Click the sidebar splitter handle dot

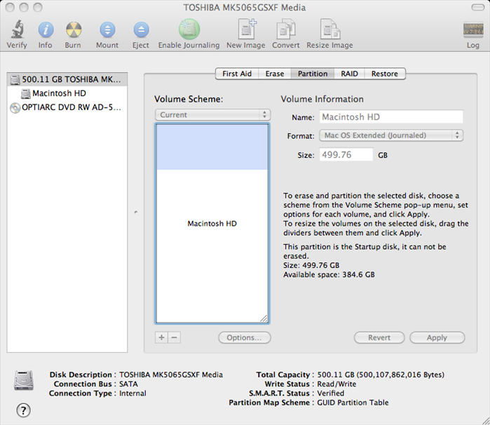[x=136, y=212]
